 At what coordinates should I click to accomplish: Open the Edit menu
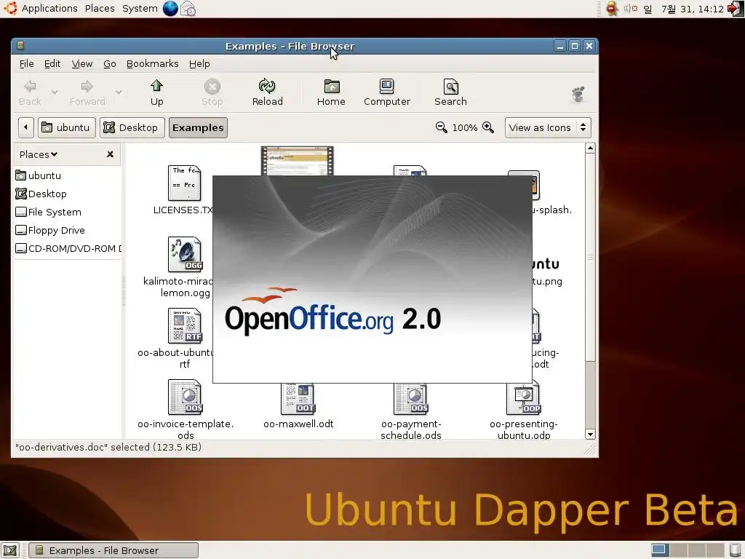click(x=52, y=64)
